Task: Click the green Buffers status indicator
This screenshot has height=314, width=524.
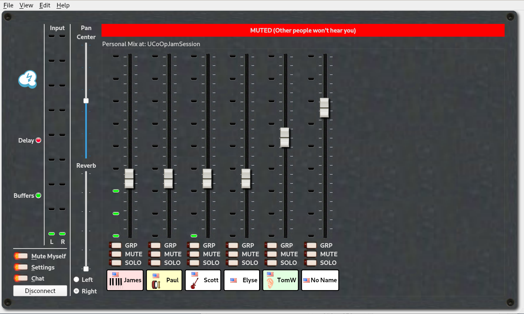Action: [x=38, y=195]
